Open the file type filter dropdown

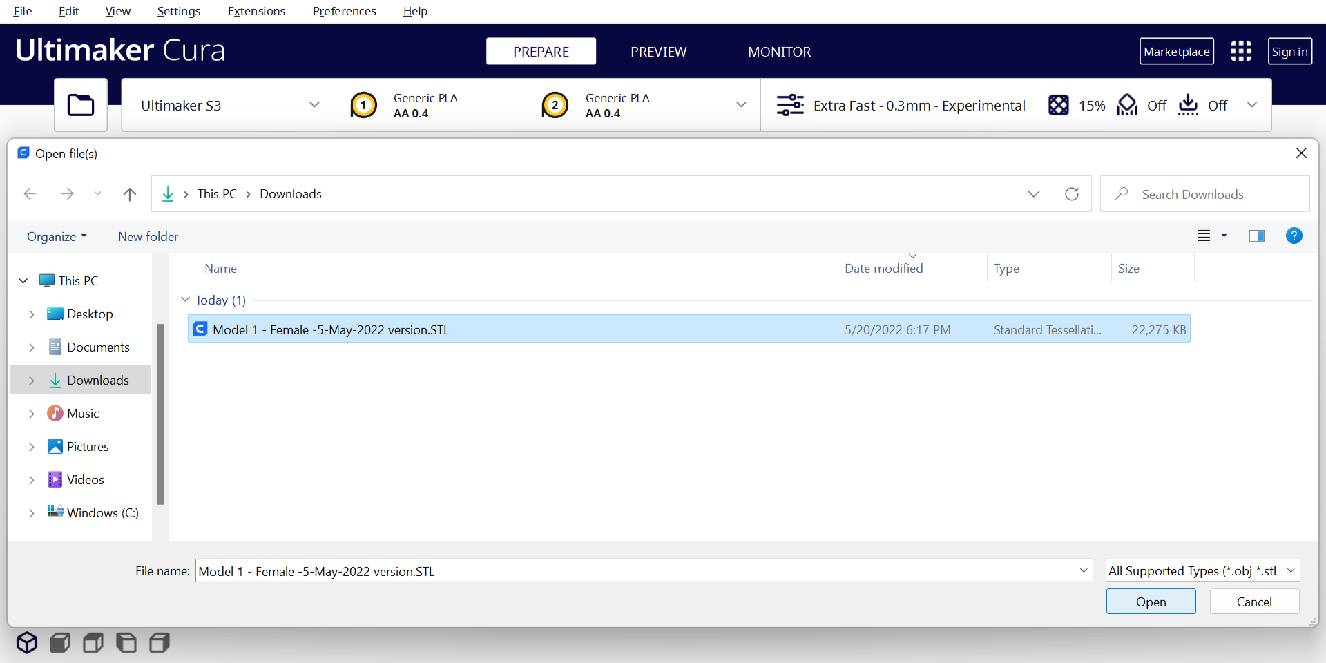pyautogui.click(x=1202, y=571)
